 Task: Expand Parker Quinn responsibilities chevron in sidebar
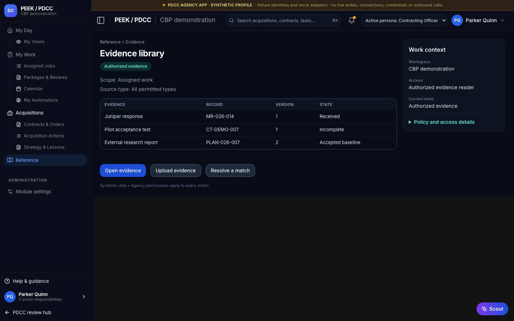pos(84,297)
